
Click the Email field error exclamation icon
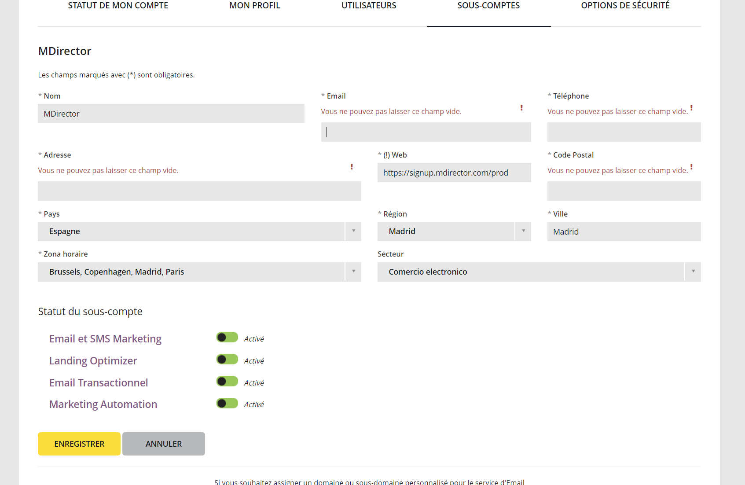(x=521, y=108)
